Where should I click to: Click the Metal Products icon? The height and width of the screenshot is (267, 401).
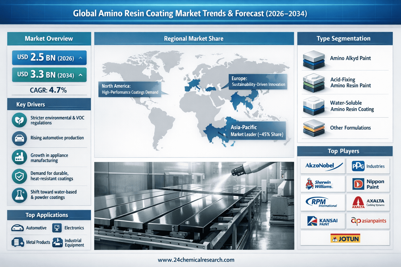tap(17, 242)
